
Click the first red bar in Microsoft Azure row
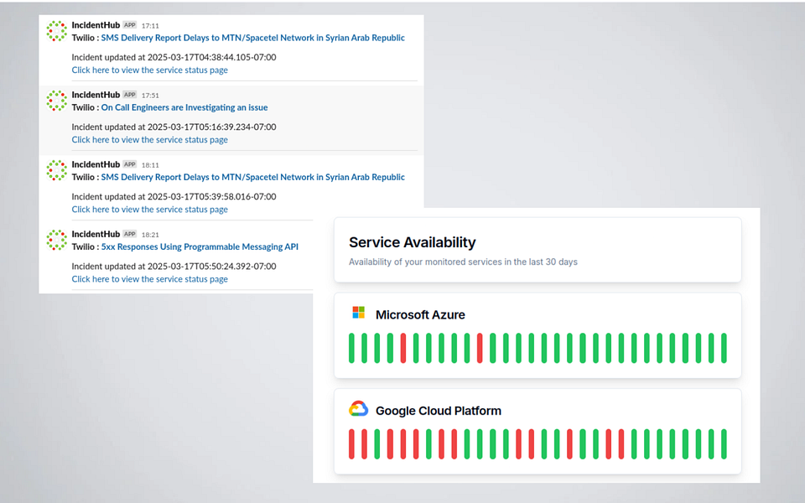click(x=403, y=348)
